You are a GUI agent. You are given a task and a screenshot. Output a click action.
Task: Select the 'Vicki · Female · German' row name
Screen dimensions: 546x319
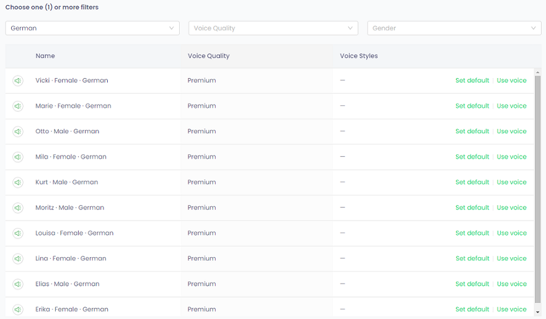72,81
